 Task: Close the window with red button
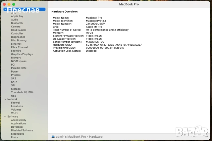(x=4, y=4)
